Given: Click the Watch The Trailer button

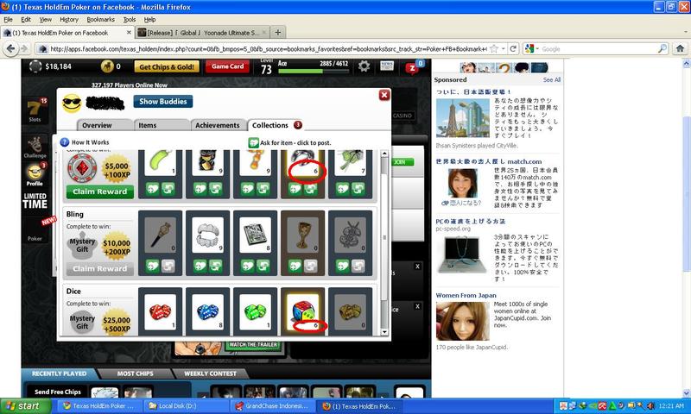Looking at the screenshot, I should coord(253,345).
